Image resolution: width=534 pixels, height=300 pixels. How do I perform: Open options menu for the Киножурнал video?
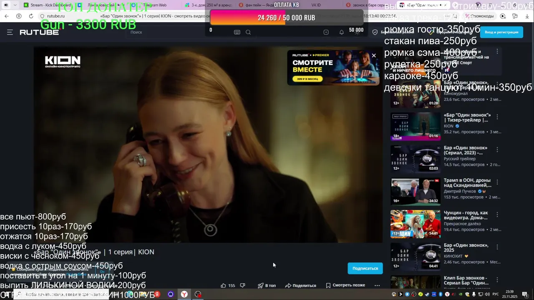(497, 85)
